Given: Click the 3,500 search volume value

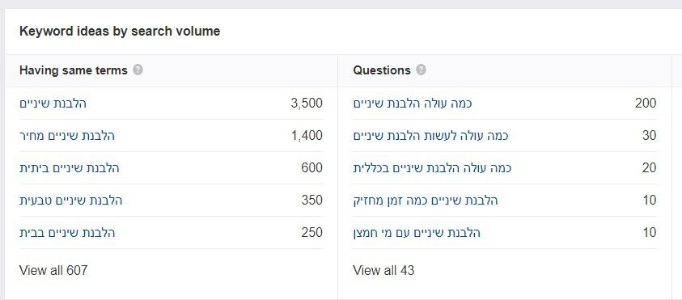Looking at the screenshot, I should [307, 104].
